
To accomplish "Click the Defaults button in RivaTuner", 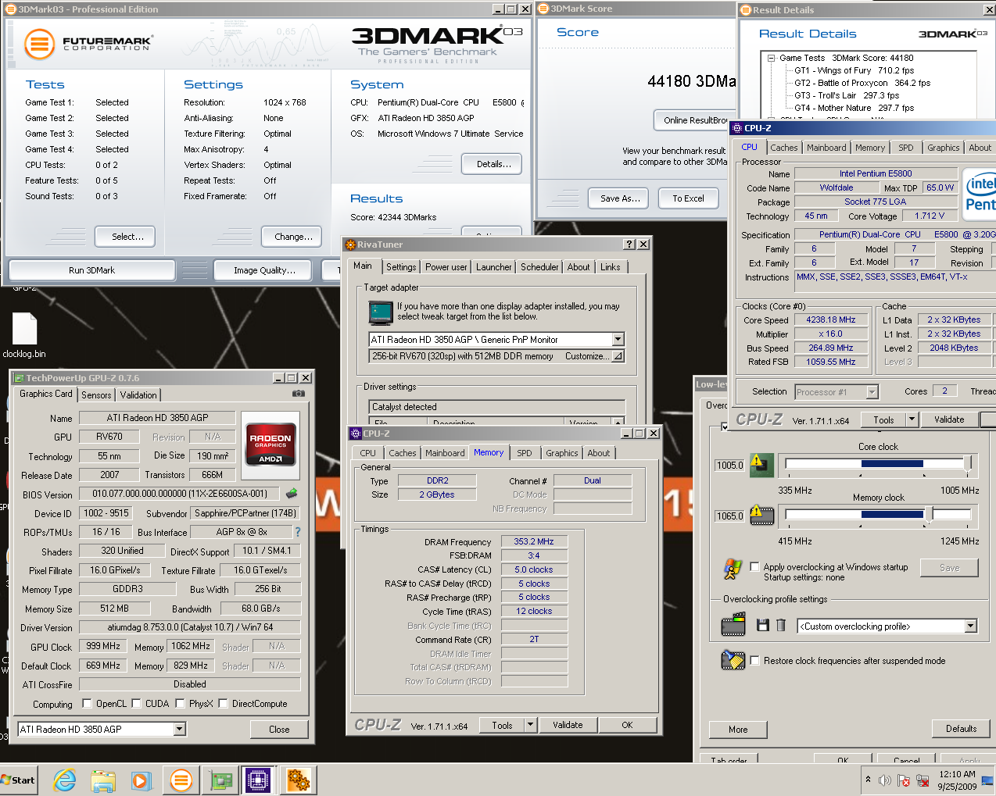I will click(x=961, y=729).
